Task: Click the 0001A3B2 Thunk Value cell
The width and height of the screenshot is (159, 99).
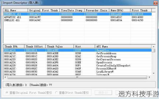Action: (52, 50)
